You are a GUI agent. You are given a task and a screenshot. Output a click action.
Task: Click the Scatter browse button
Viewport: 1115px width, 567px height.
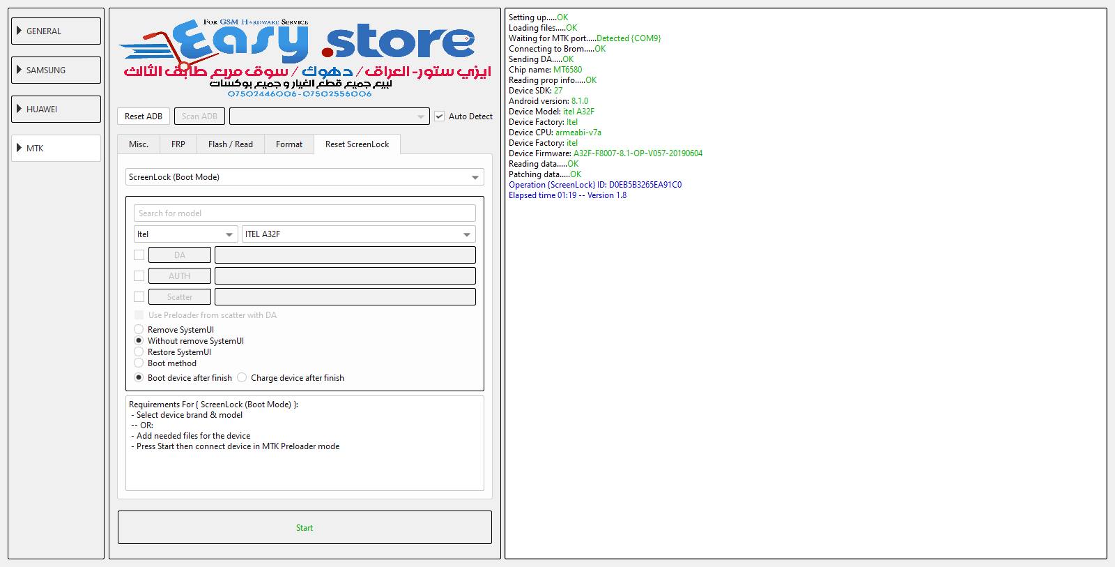(x=180, y=297)
